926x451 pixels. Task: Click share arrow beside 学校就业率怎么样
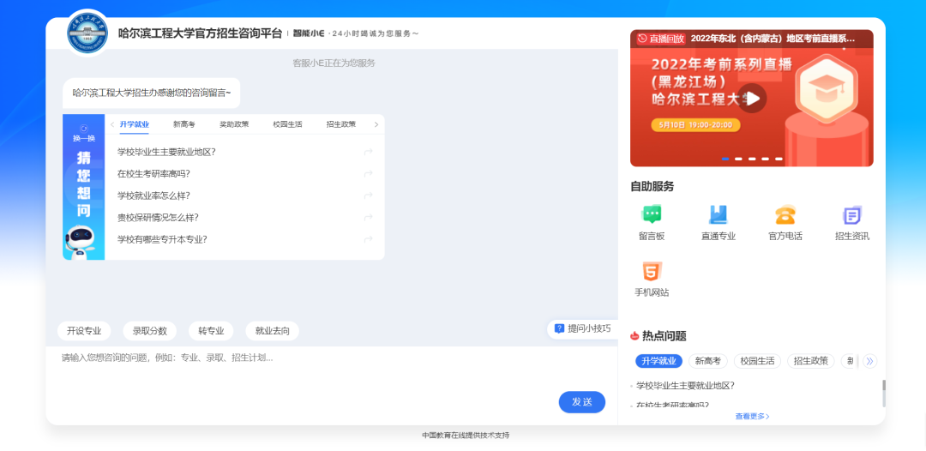[x=369, y=195]
